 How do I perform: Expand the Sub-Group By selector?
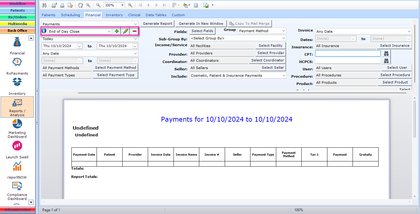click(x=238, y=38)
